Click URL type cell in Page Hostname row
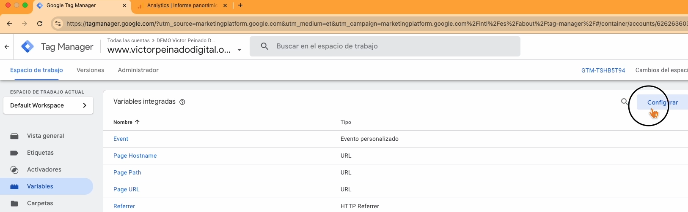Image resolution: width=688 pixels, height=212 pixels. click(x=346, y=156)
